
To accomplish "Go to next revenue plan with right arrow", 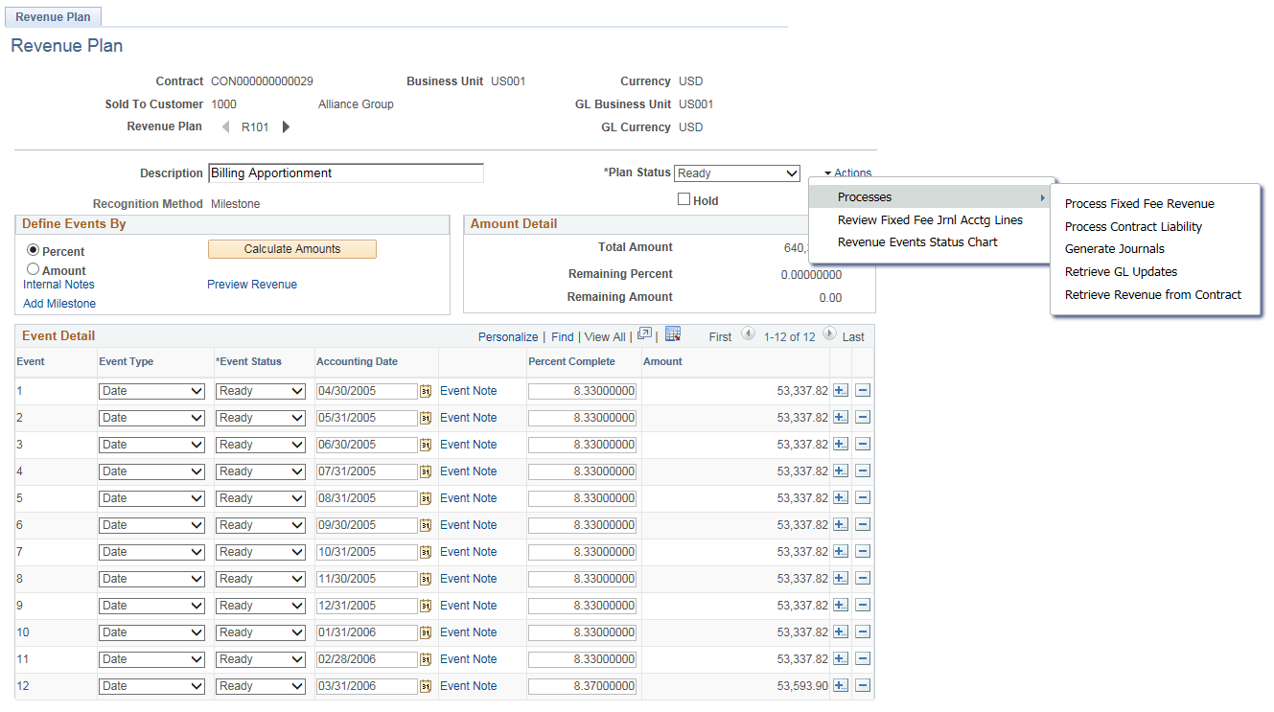I will 286,126.
